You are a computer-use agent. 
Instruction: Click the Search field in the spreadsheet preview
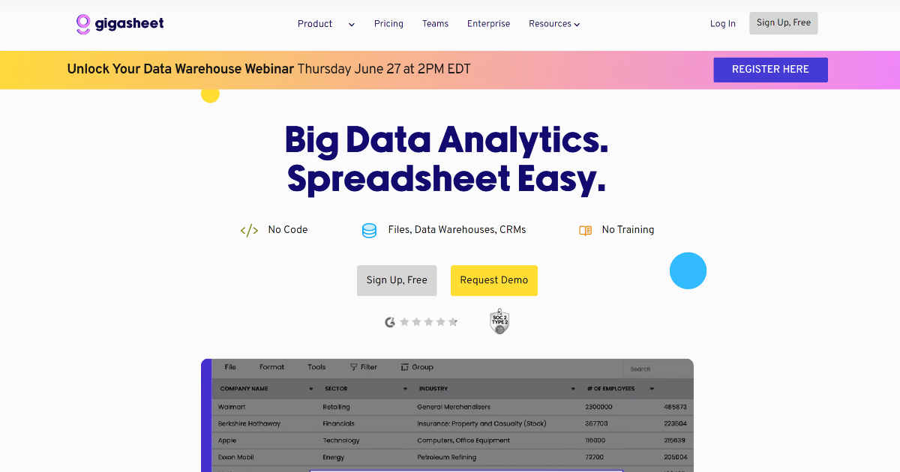pos(656,369)
